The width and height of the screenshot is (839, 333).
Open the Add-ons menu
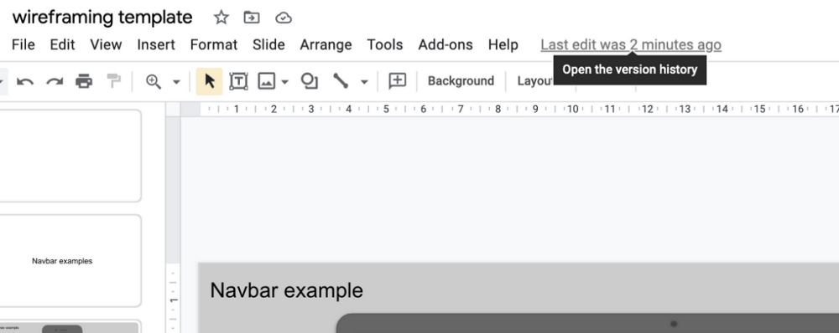446,45
